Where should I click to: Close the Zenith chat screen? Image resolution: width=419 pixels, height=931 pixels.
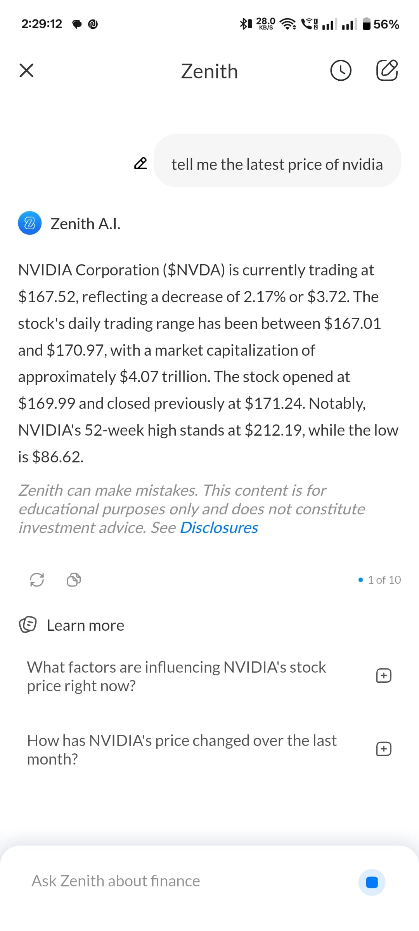pyautogui.click(x=26, y=71)
